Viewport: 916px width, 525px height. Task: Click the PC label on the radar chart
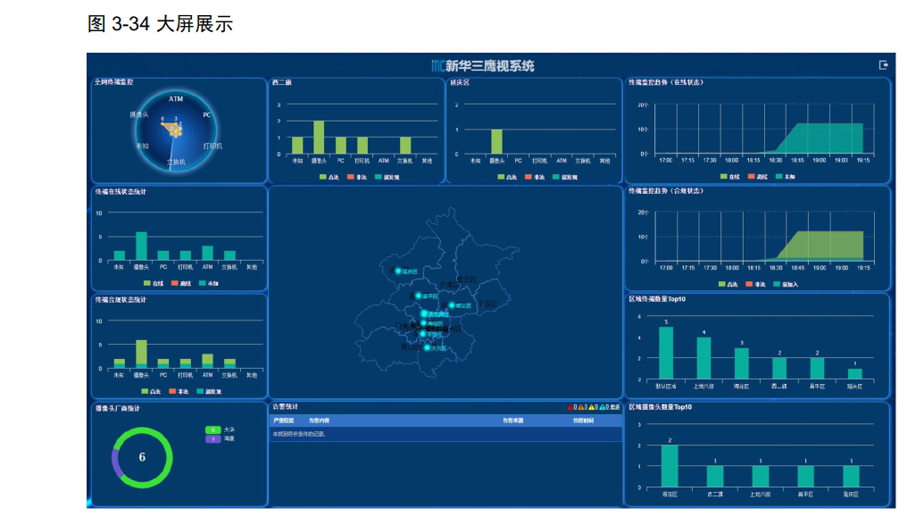point(207,115)
